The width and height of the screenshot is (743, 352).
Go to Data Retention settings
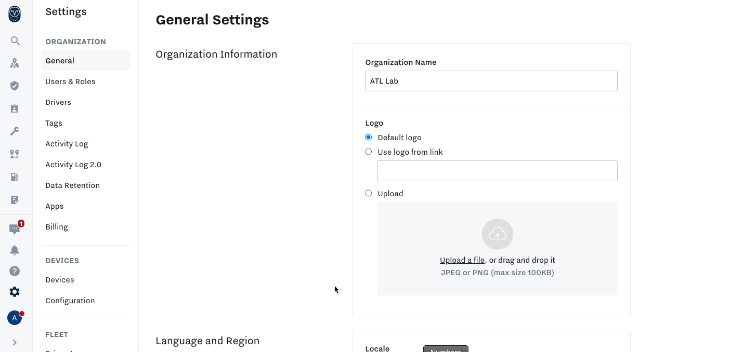click(x=72, y=185)
